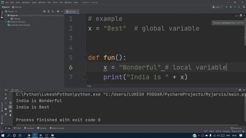
Task: Open the Navigate menu
Action: 26,3
